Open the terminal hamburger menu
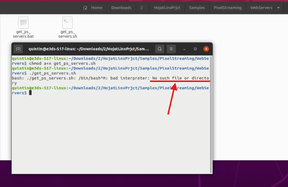Image resolution: width=288 pixels, height=187 pixels. [x=171, y=49]
